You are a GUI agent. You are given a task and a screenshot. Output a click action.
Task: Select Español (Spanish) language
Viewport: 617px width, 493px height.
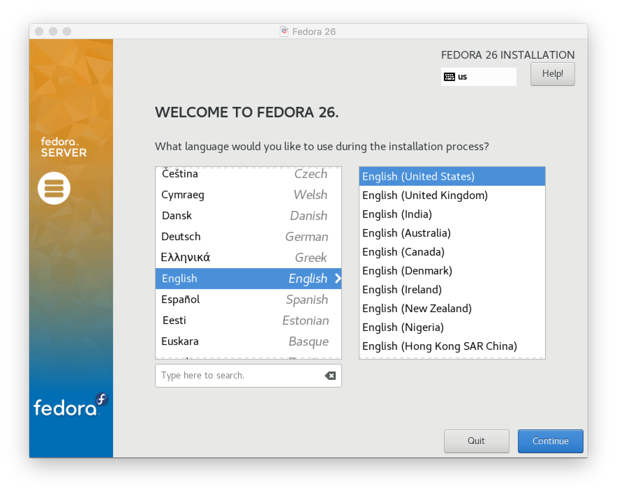248,300
